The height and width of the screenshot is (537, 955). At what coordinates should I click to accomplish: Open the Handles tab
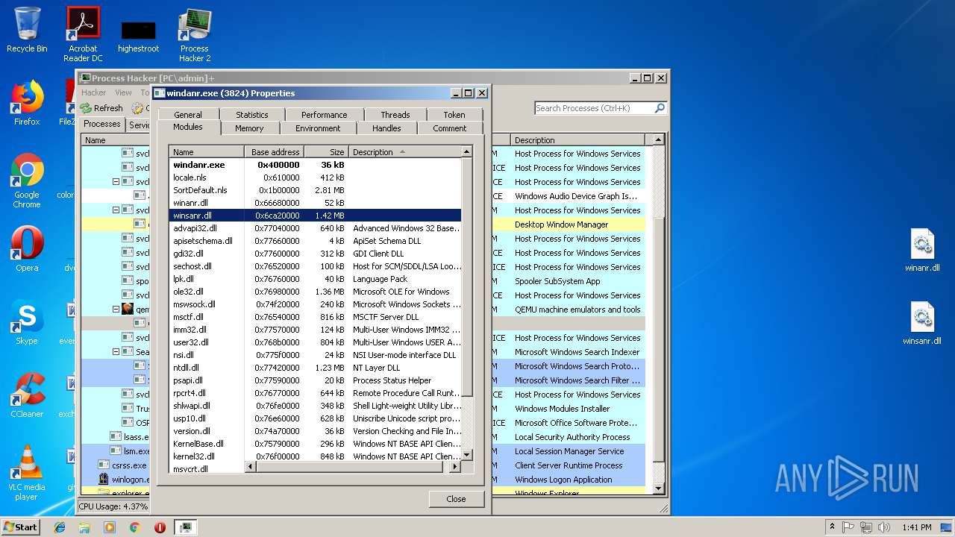coord(386,128)
